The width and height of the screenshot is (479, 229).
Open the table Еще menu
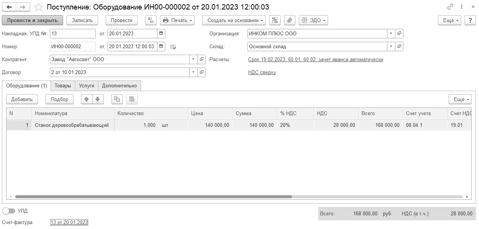pos(460,99)
